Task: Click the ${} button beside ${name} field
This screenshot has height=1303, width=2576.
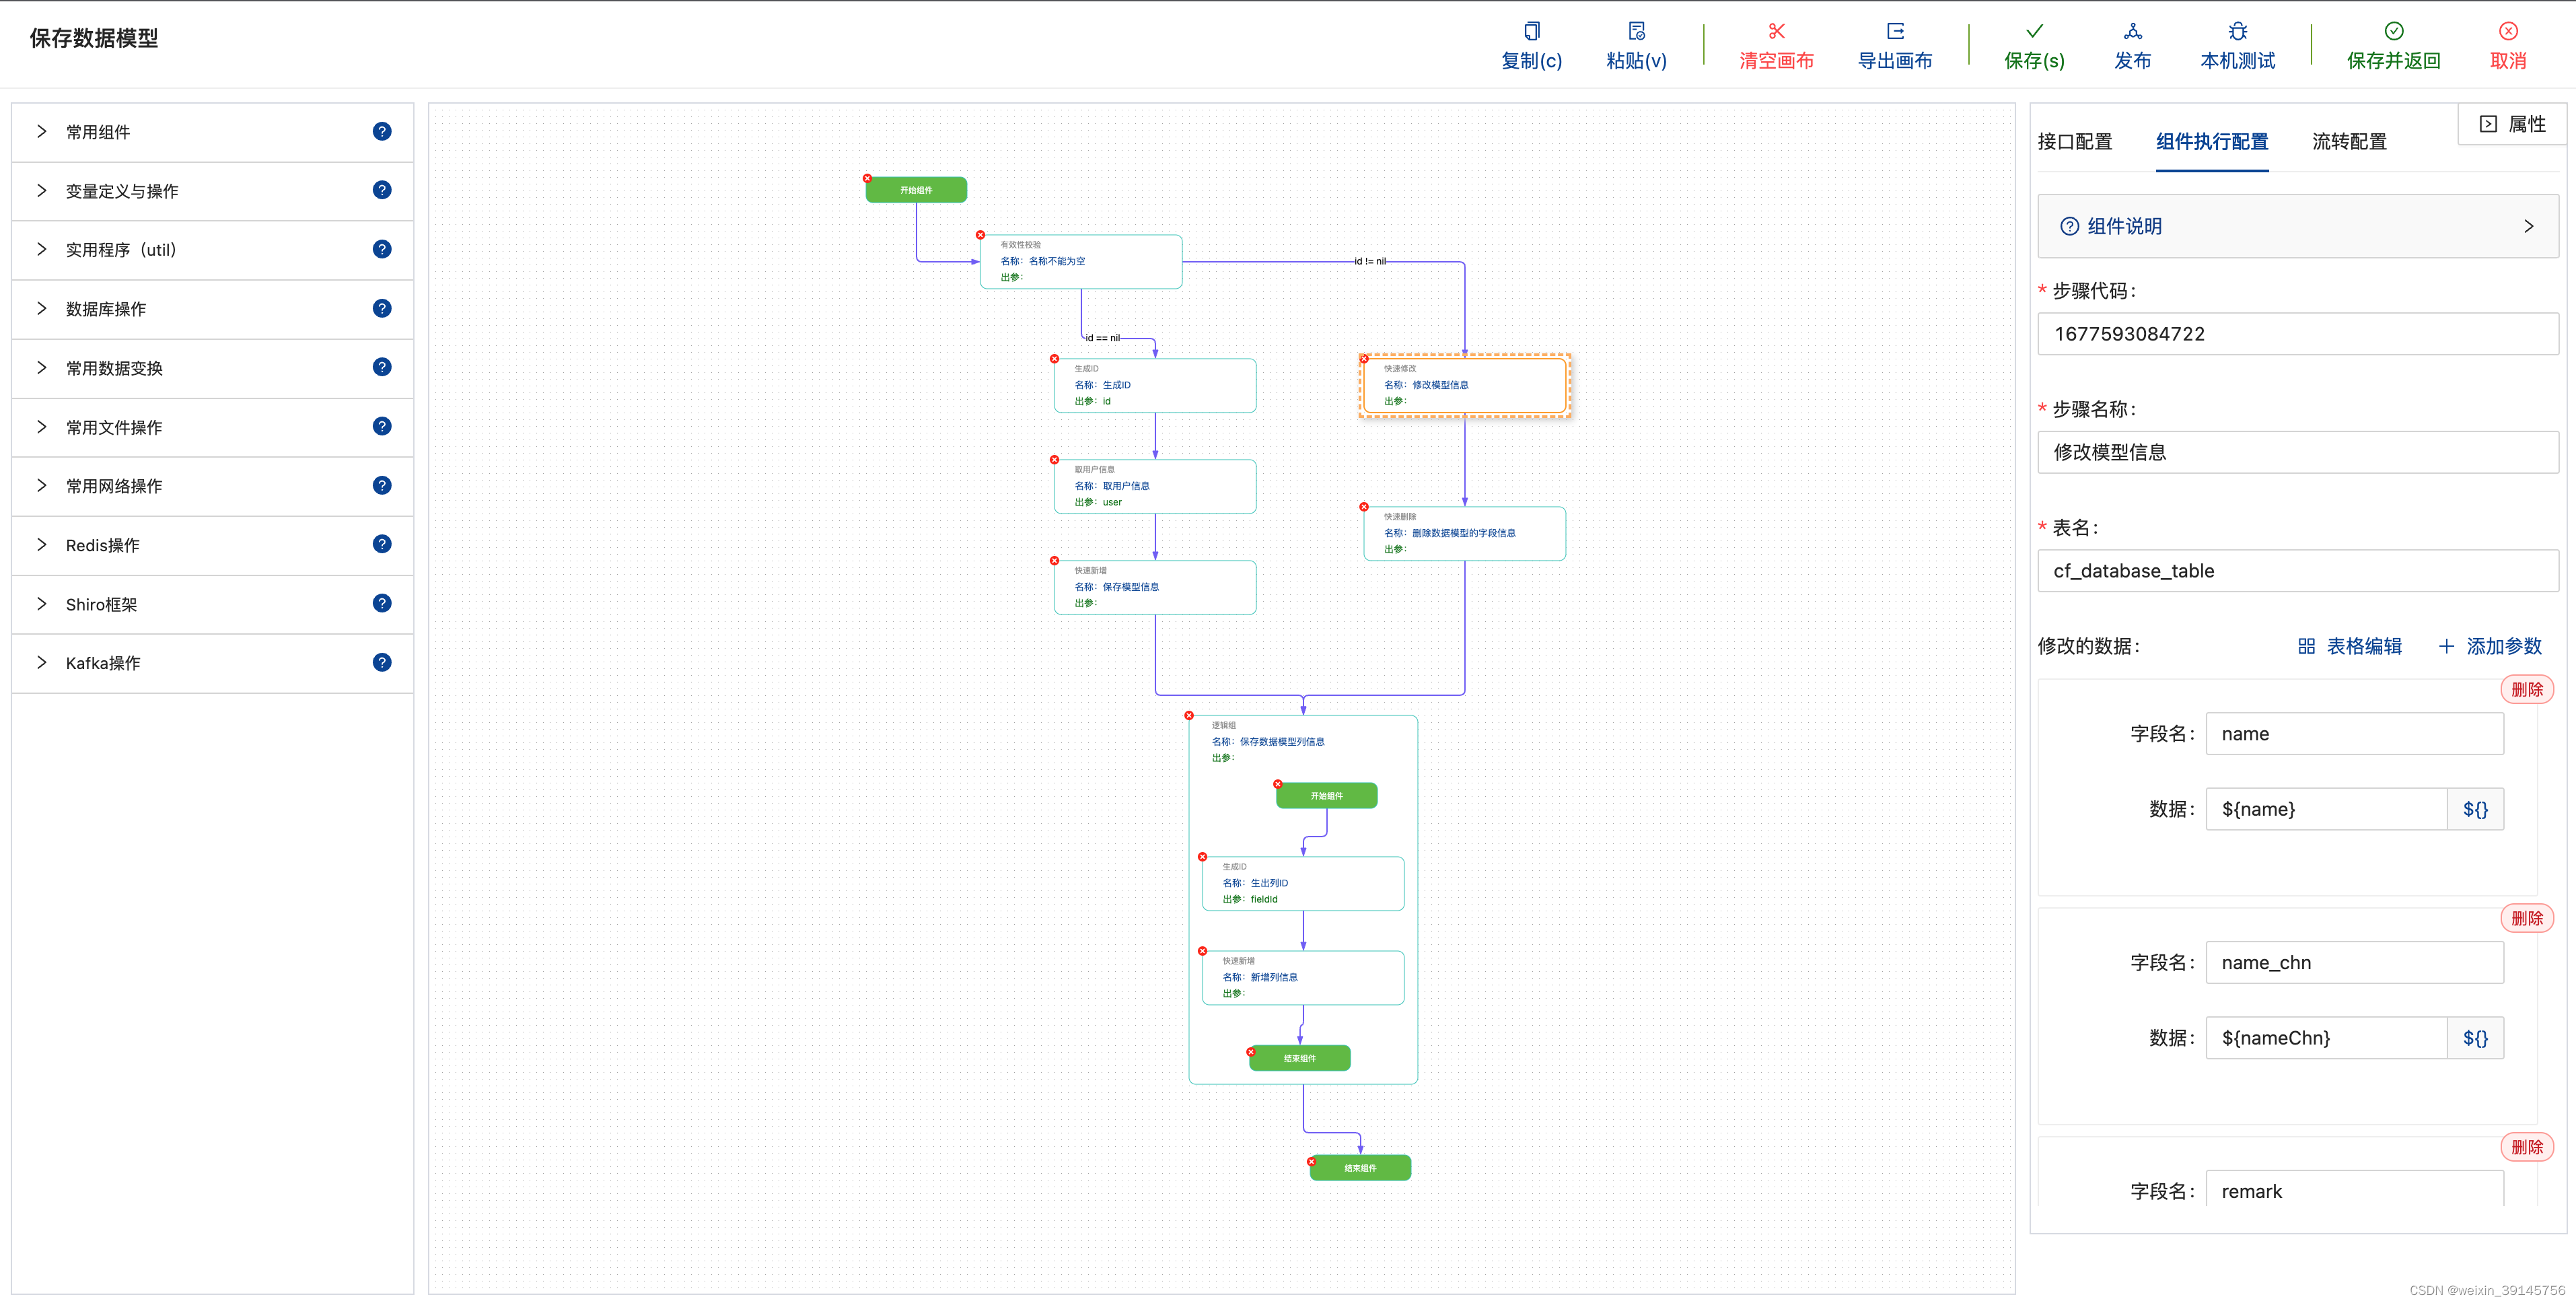Action: [x=2475, y=809]
